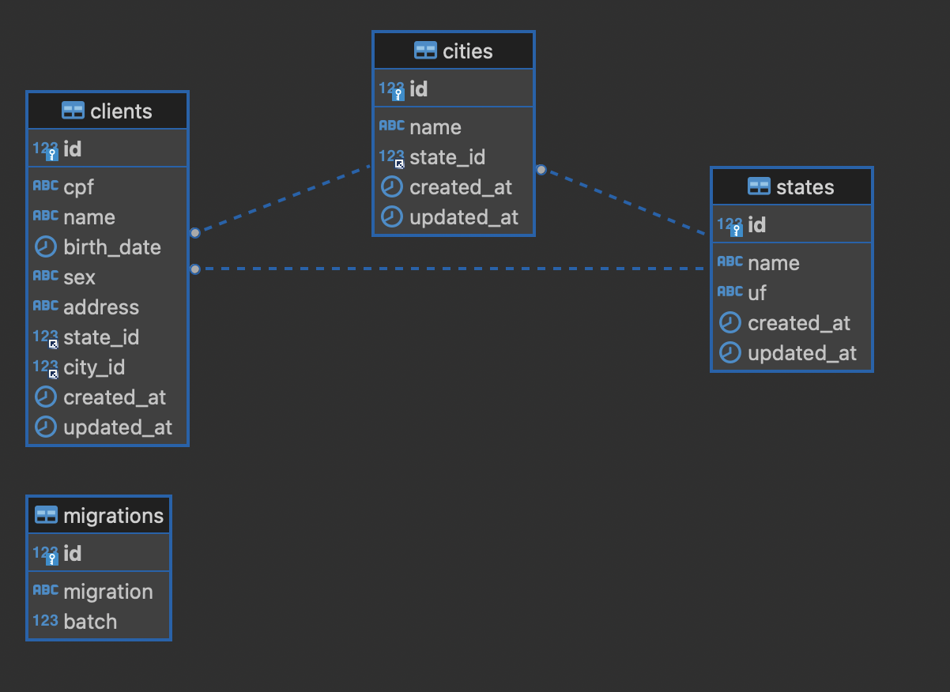Viewport: 950px width, 692px height.
Task: Click the ABC icon beside uf column
Action: pos(730,291)
